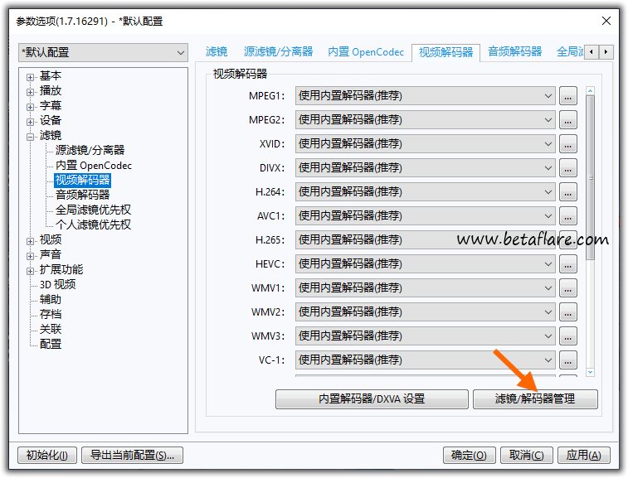Open the '...' options for HEVC
The height and width of the screenshot is (478, 628).
(x=567, y=264)
